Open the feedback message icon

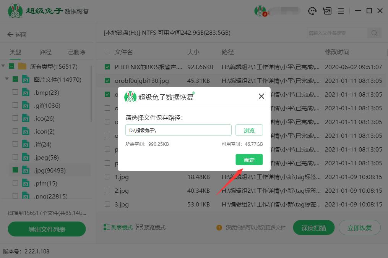click(x=327, y=11)
